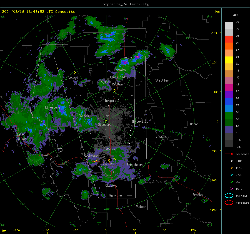Viewport: 250px width, 234px height.
Task: Click the RockyMH label
Action: click(73, 78)
